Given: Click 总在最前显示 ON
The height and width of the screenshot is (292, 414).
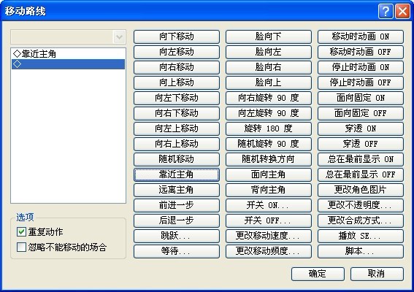Looking at the screenshot, I should point(361,159).
